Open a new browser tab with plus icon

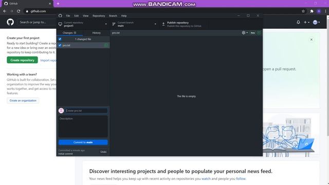(58, 4)
